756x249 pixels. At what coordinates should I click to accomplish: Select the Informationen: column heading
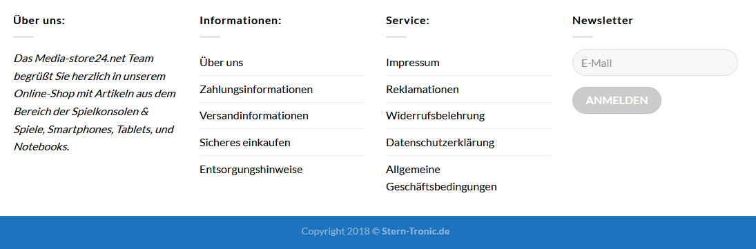coord(240,20)
